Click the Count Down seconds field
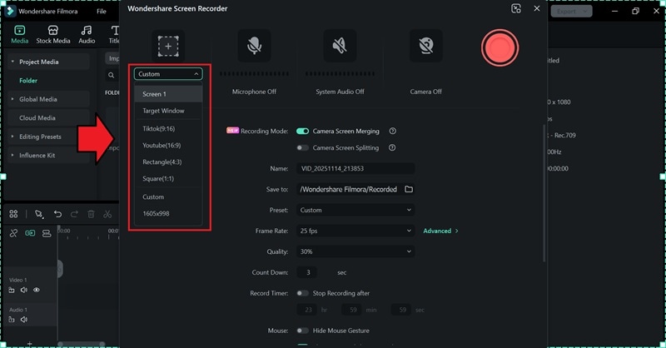This screenshot has height=348, width=666. (x=308, y=272)
